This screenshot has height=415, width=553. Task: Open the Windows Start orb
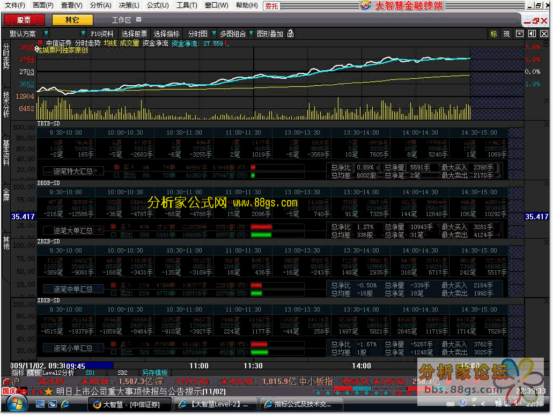click(16, 404)
